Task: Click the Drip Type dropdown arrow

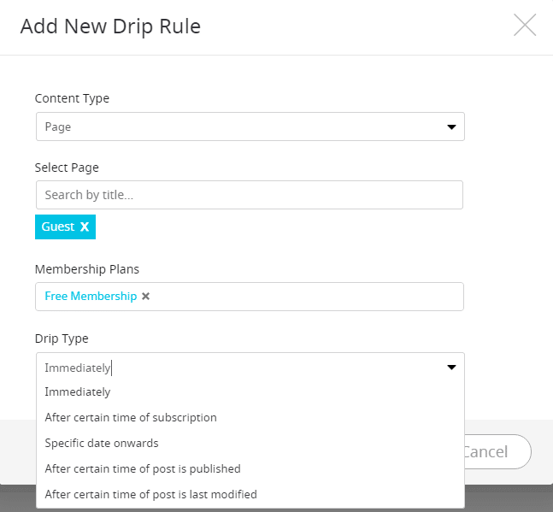Action: (x=451, y=368)
